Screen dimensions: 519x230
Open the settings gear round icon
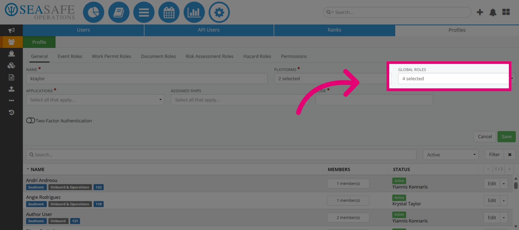coord(219,12)
